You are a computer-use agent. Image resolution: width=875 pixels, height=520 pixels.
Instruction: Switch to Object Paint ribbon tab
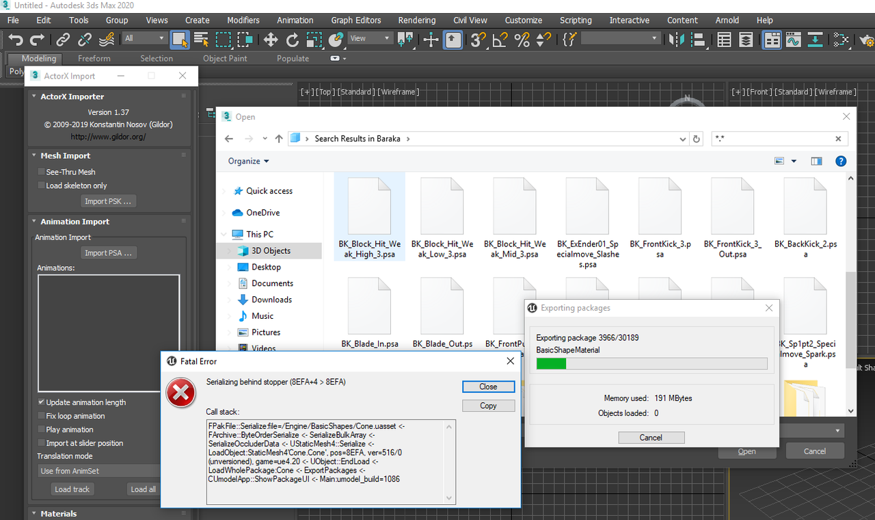point(225,58)
